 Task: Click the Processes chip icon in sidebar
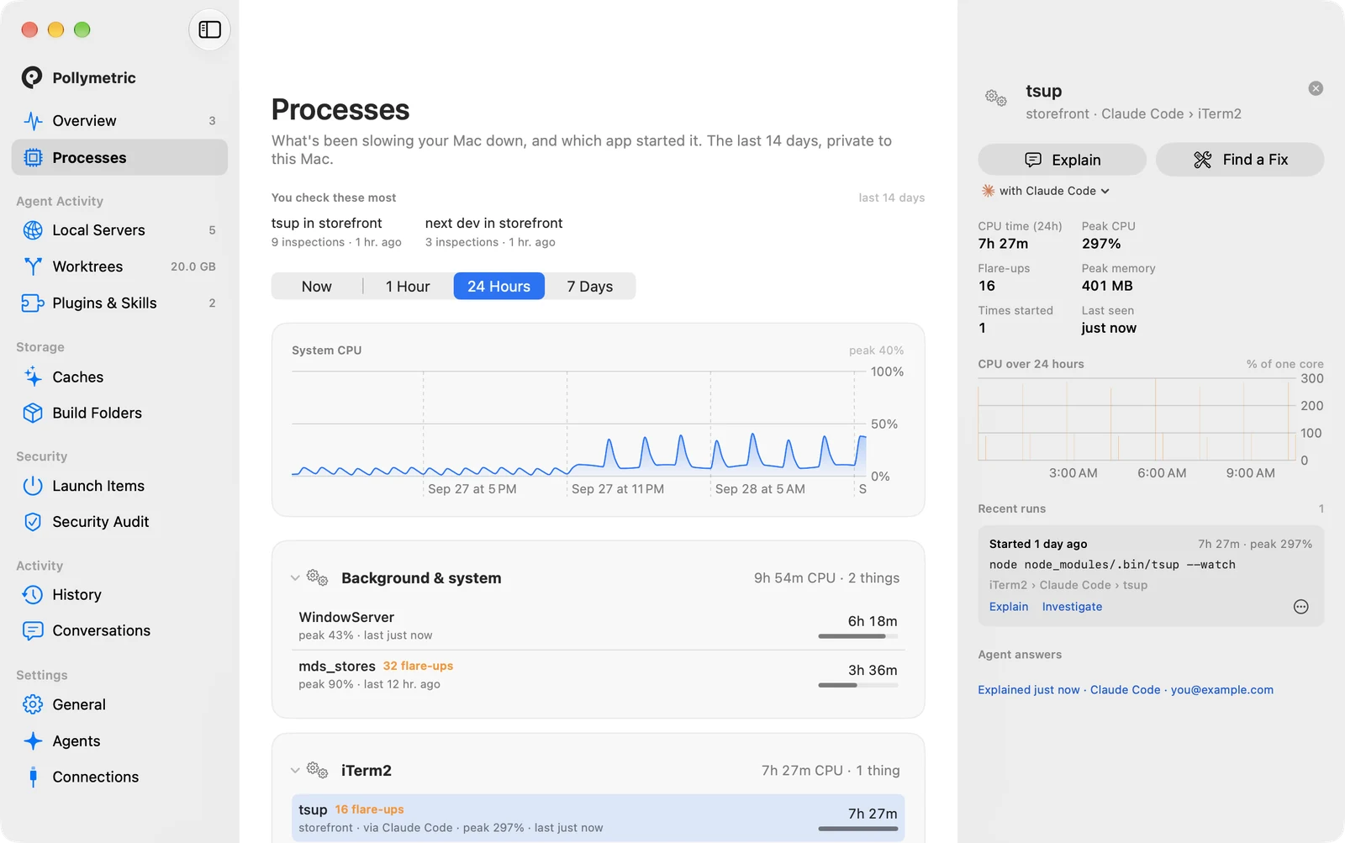[x=33, y=158]
